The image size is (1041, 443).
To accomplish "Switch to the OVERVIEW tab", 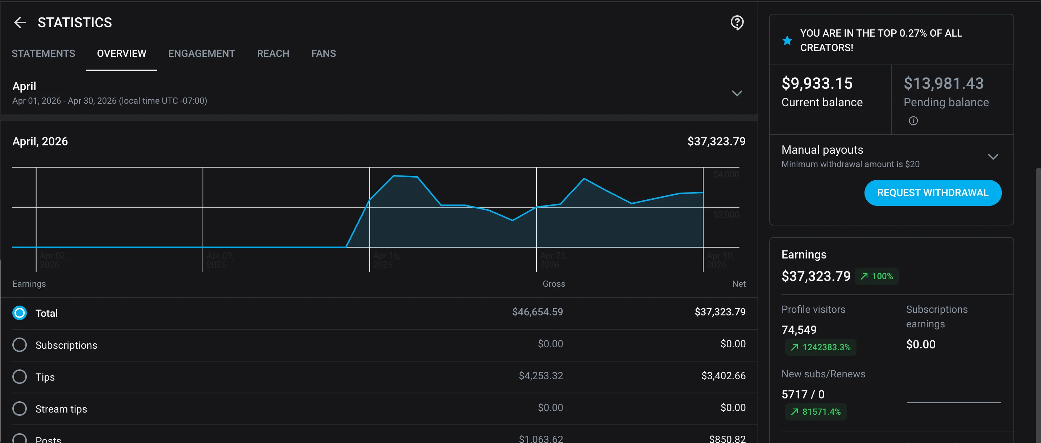I will point(122,53).
